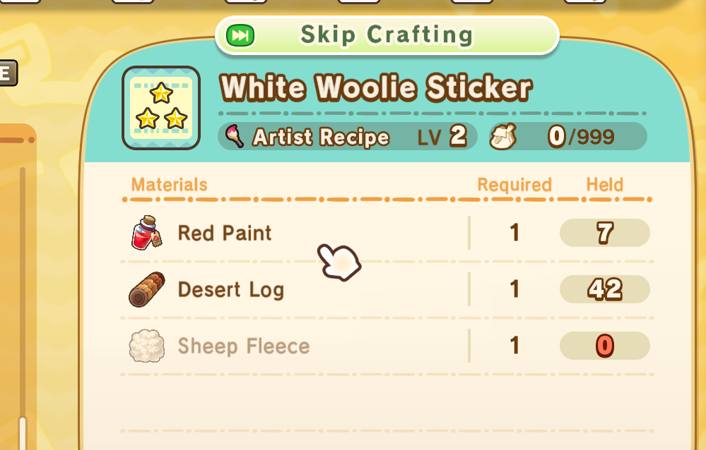
Task: Click the green fast-forward icon
Action: pyautogui.click(x=240, y=35)
